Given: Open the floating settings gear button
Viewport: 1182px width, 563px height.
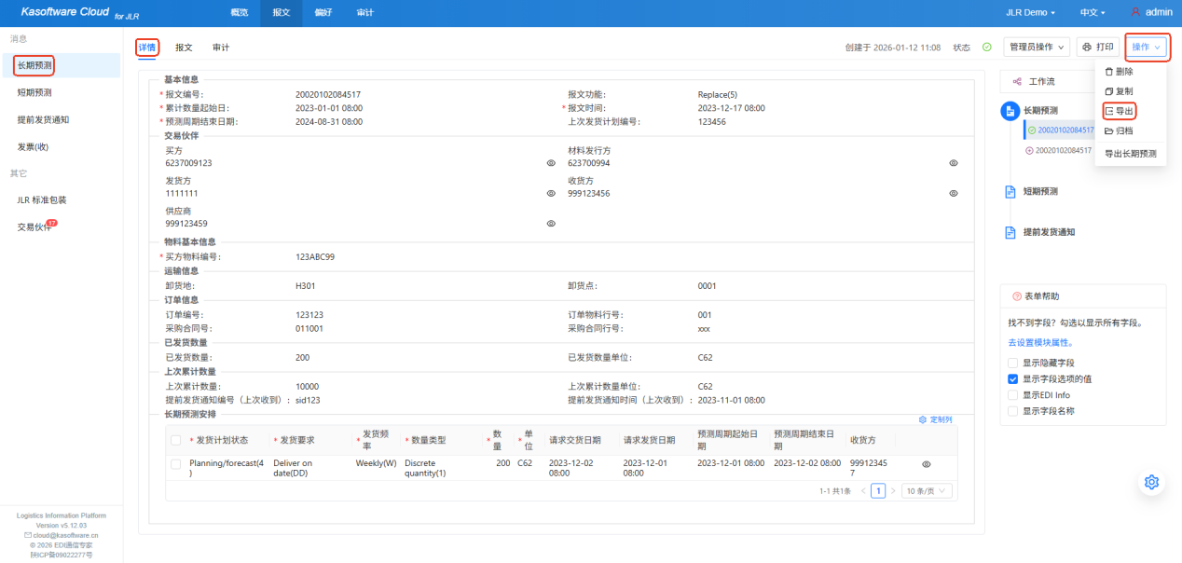Looking at the screenshot, I should [1151, 482].
